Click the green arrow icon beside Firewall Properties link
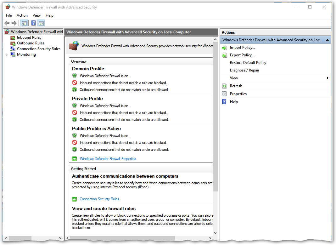 pos(74,159)
